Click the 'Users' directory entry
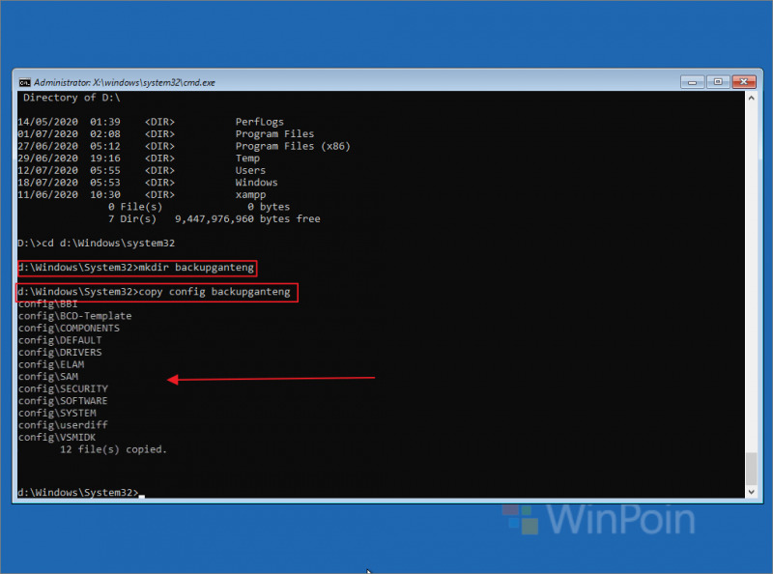Image resolution: width=773 pixels, height=574 pixels. [x=250, y=171]
